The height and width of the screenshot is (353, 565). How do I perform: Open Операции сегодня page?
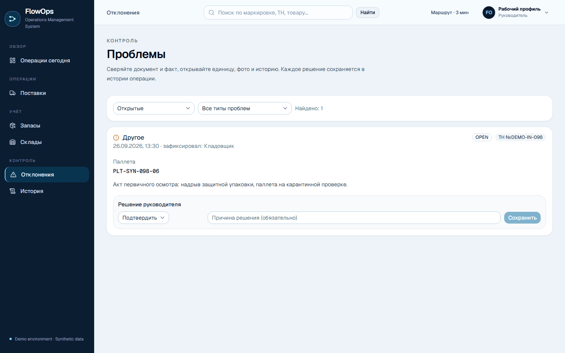(x=47, y=60)
